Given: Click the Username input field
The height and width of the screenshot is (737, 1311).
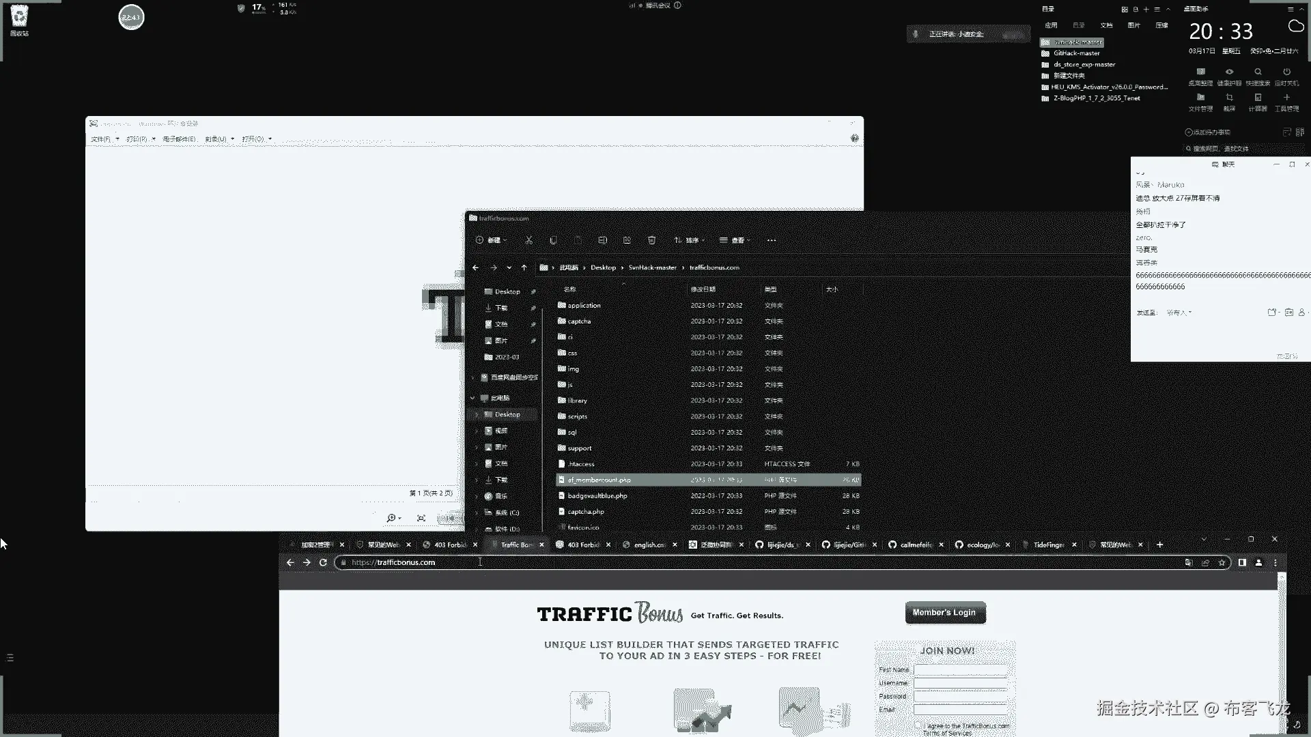Looking at the screenshot, I should (960, 683).
